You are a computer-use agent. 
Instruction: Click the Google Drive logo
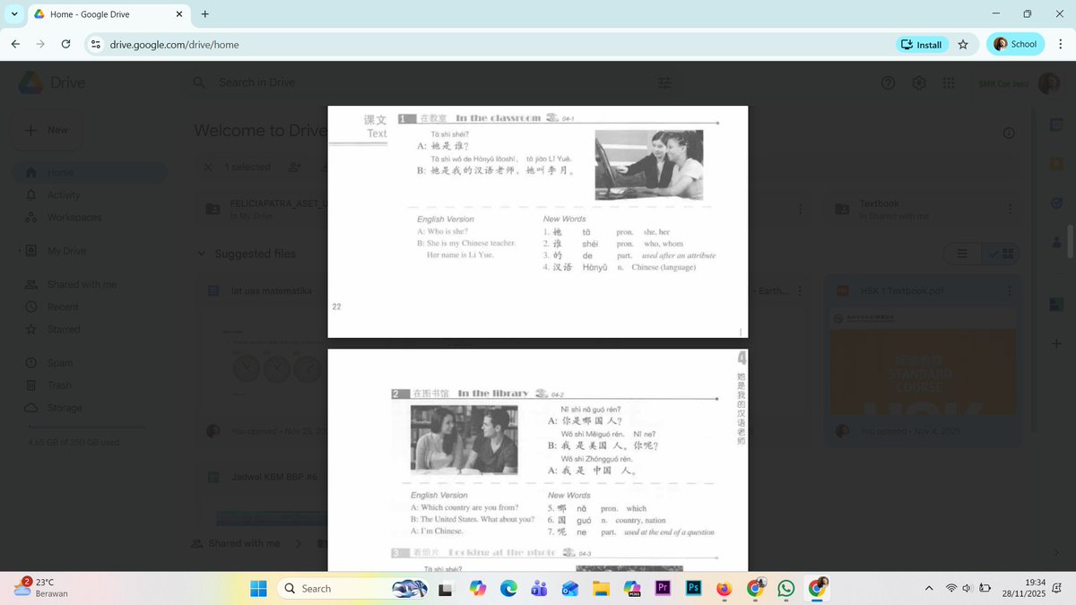[30, 82]
